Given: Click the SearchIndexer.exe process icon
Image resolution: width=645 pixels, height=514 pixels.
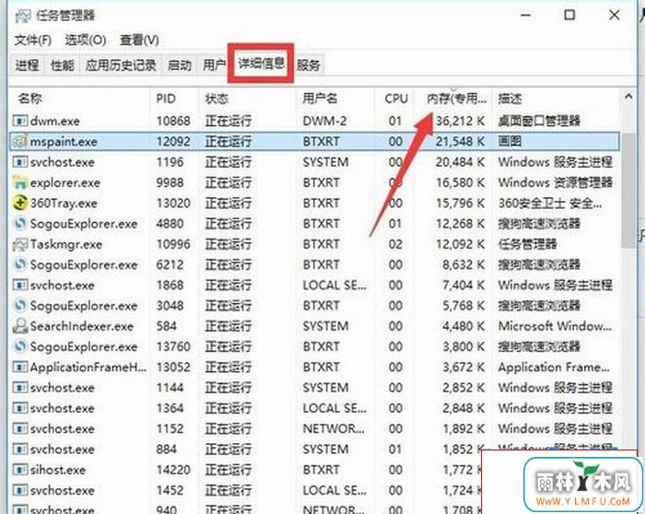Looking at the screenshot, I should 19,326.
